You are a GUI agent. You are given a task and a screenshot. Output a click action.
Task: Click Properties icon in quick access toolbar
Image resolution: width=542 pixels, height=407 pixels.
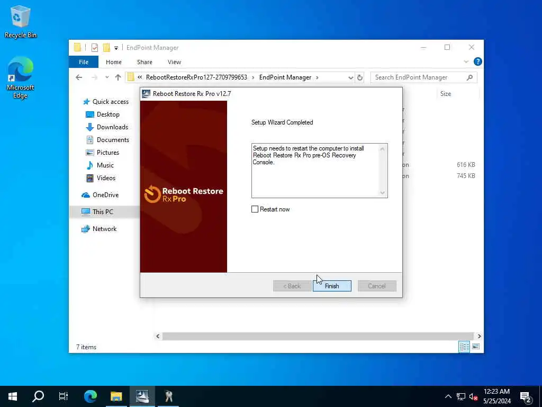pyautogui.click(x=95, y=47)
